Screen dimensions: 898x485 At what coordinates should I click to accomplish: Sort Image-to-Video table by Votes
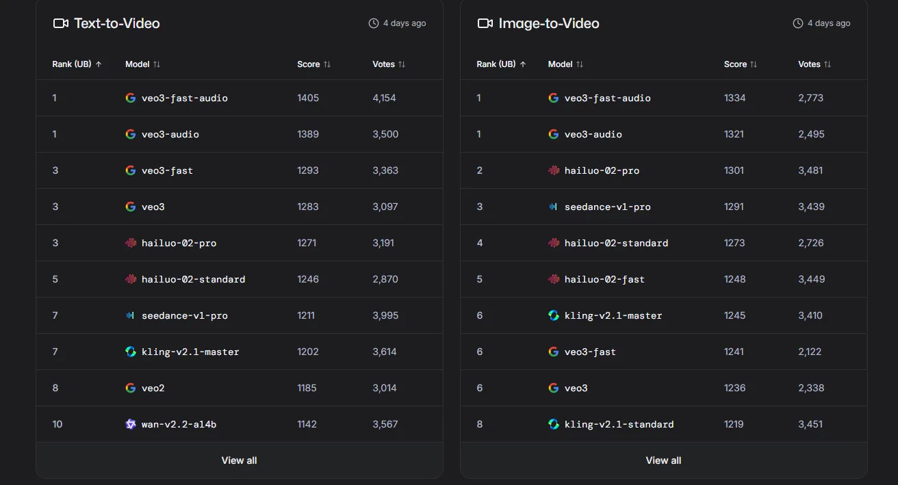(x=814, y=64)
